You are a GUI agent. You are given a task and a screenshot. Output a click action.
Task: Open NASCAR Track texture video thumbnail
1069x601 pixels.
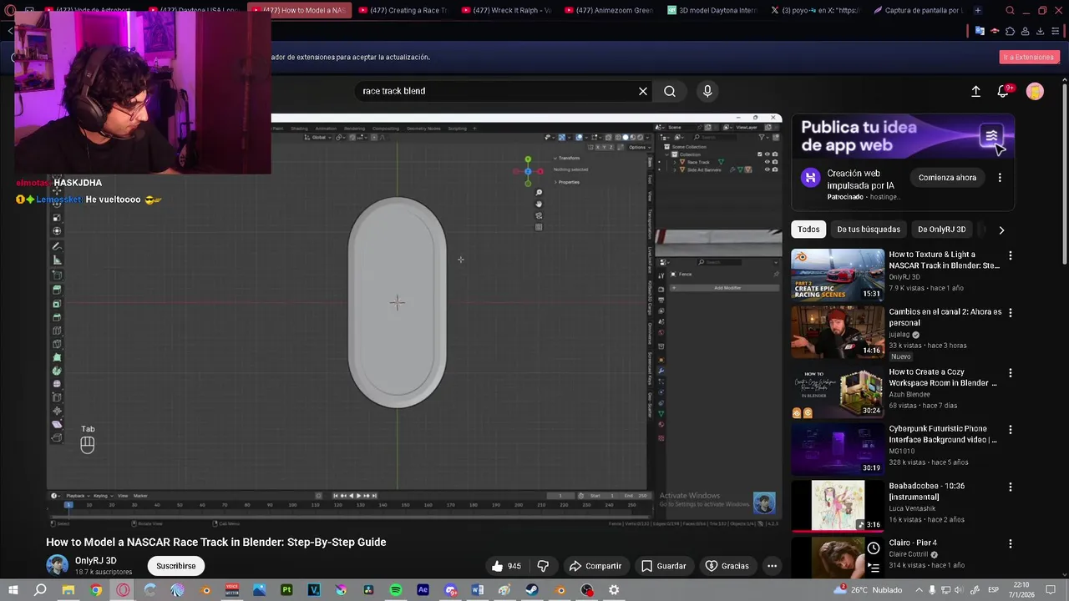click(x=838, y=274)
